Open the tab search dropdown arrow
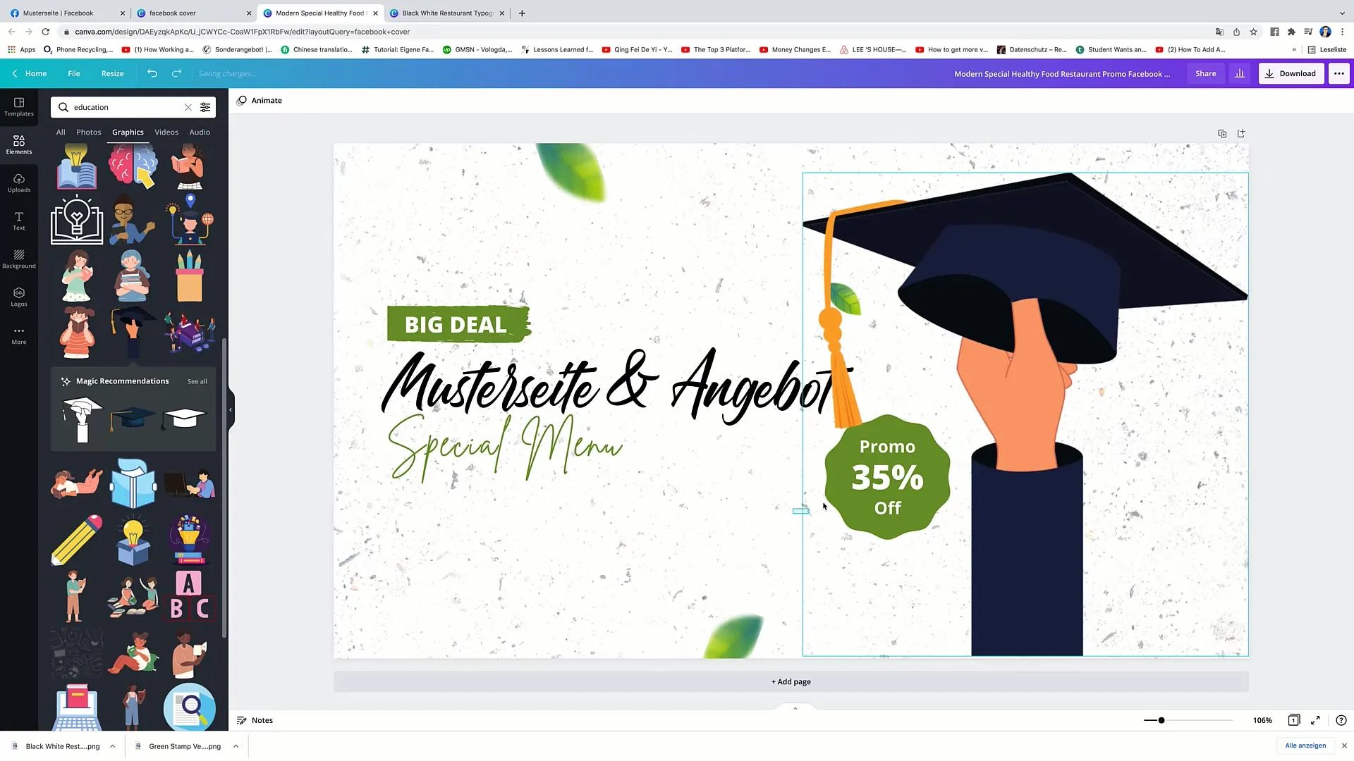This screenshot has width=1354, height=761. point(1342,13)
